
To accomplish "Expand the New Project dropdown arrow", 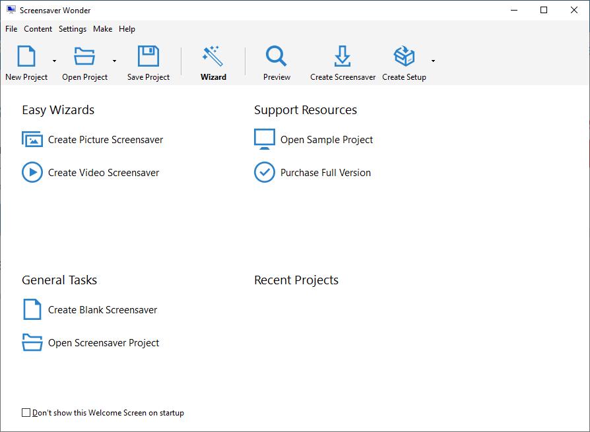I will click(x=54, y=61).
